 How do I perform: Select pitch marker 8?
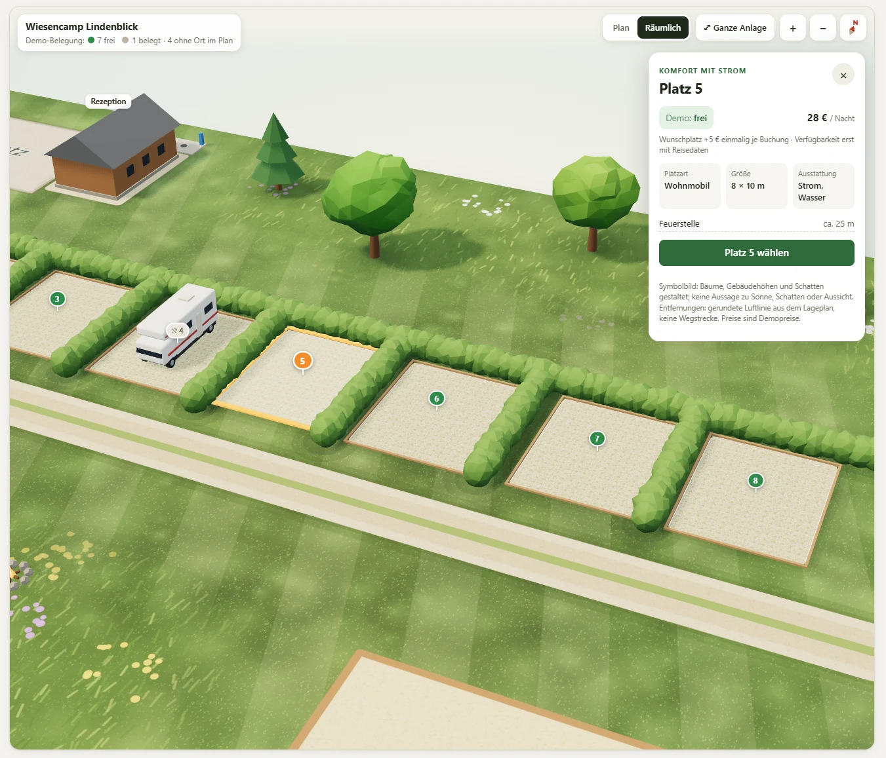[755, 481]
